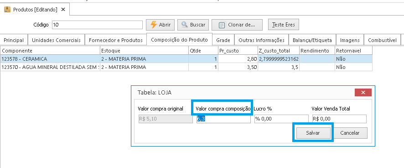This screenshot has width=404, height=168.
Task: Open the Unidades Comerciais tab
Action: [x=56, y=40]
